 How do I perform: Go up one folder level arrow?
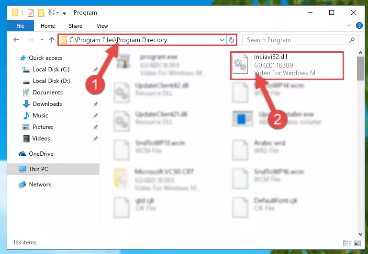[51, 40]
